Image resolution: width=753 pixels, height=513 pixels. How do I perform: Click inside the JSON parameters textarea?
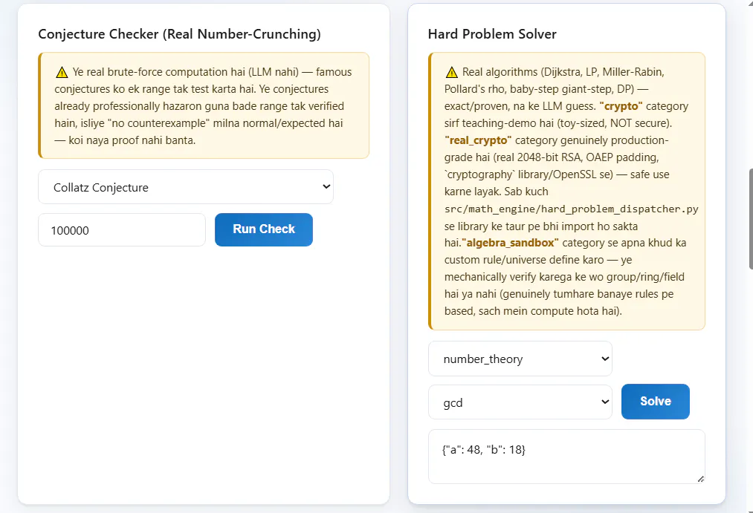tap(566, 457)
